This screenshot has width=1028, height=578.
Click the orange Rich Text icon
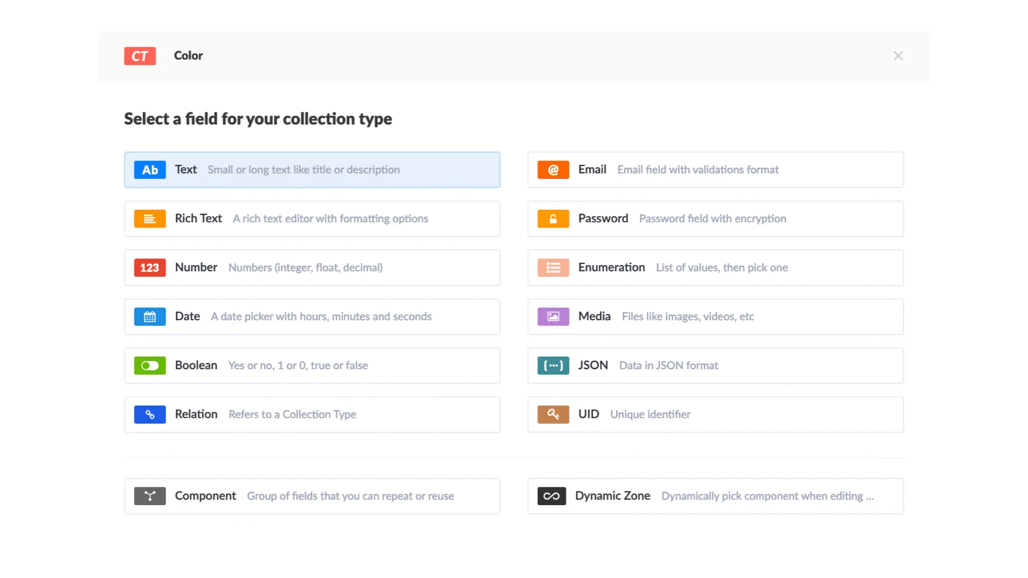click(150, 219)
